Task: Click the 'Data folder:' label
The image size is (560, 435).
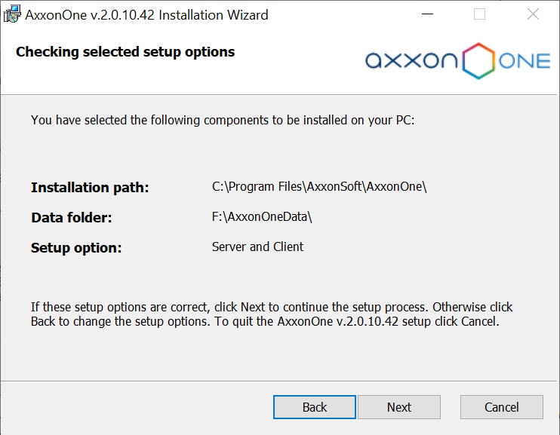Action: (x=72, y=218)
